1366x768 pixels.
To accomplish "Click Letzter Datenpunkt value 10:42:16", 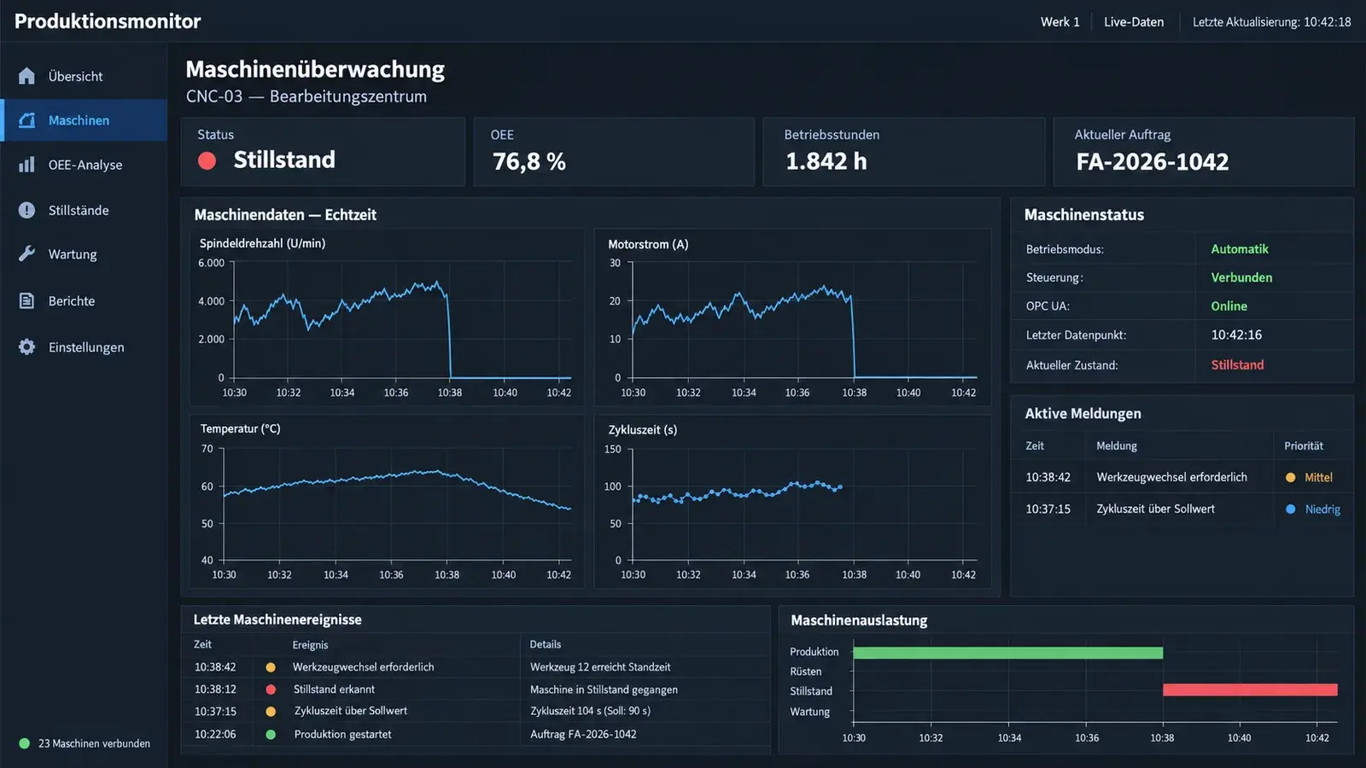I will point(1236,335).
